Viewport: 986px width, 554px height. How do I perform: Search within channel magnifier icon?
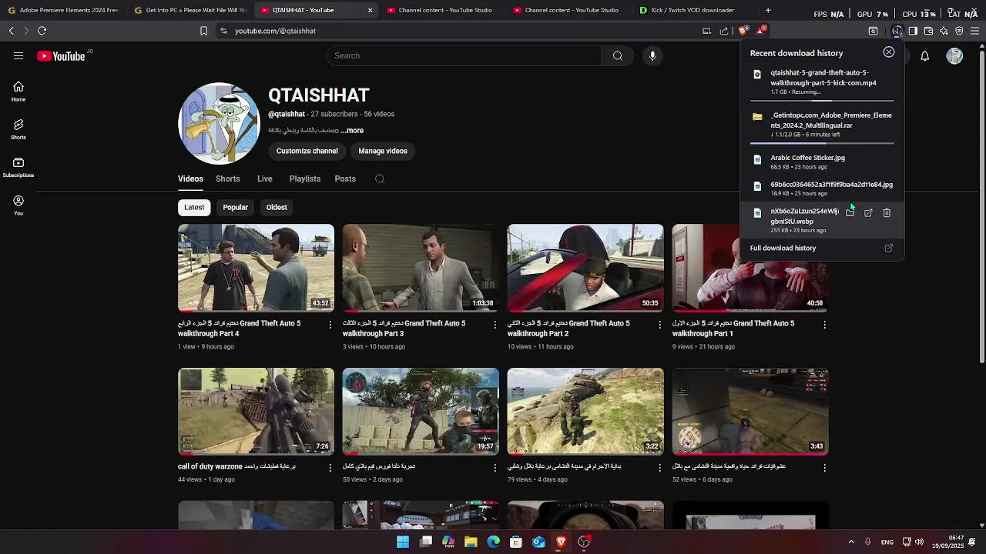coord(380,179)
